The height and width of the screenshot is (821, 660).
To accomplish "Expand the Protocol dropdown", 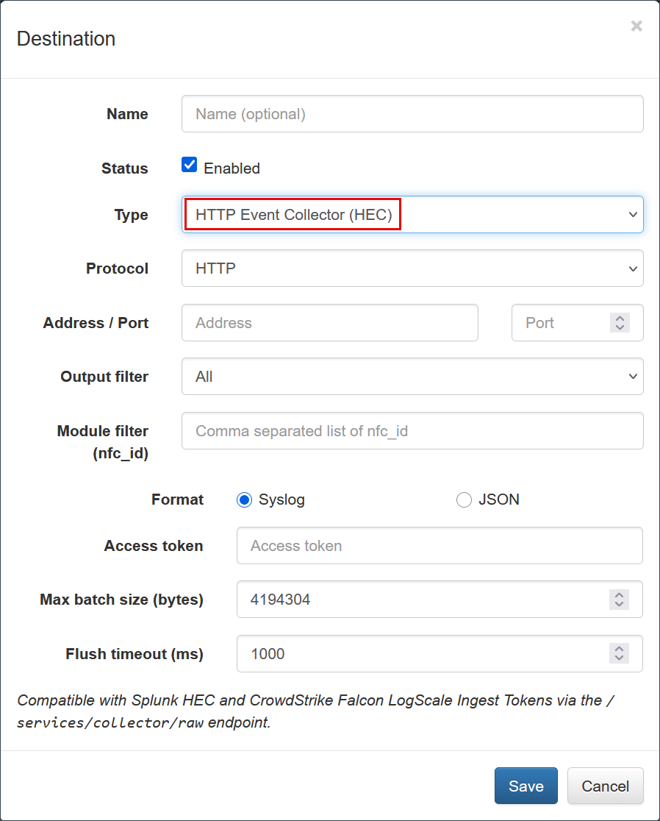I will point(412,269).
